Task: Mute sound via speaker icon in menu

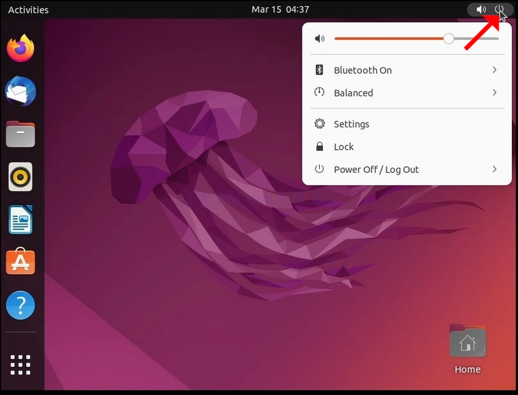Action: coord(319,39)
